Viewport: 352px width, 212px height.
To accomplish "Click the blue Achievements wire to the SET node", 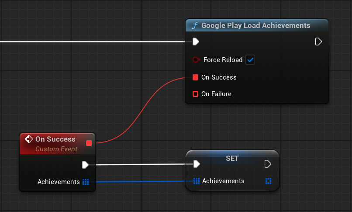I will coord(140,181).
